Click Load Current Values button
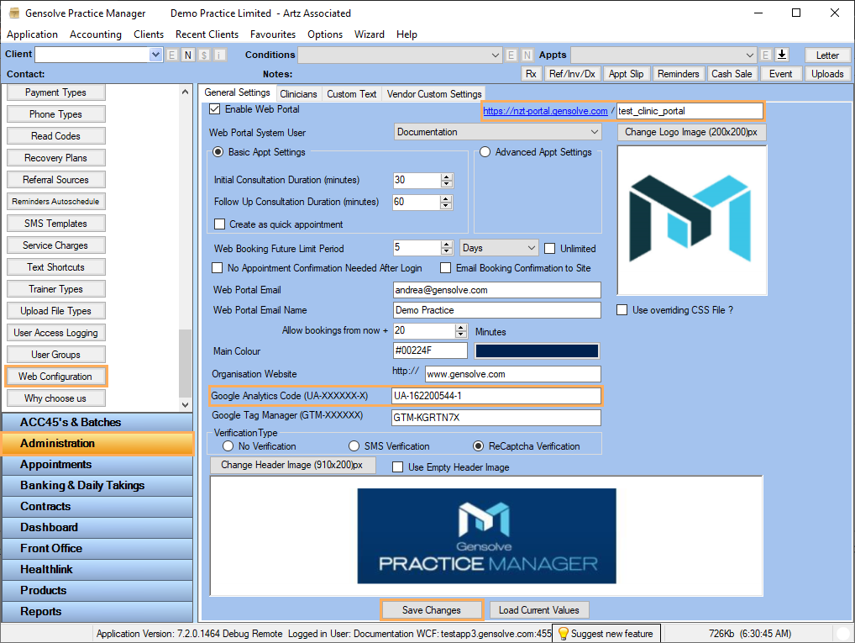Viewport: 855px width, 643px height. point(538,610)
